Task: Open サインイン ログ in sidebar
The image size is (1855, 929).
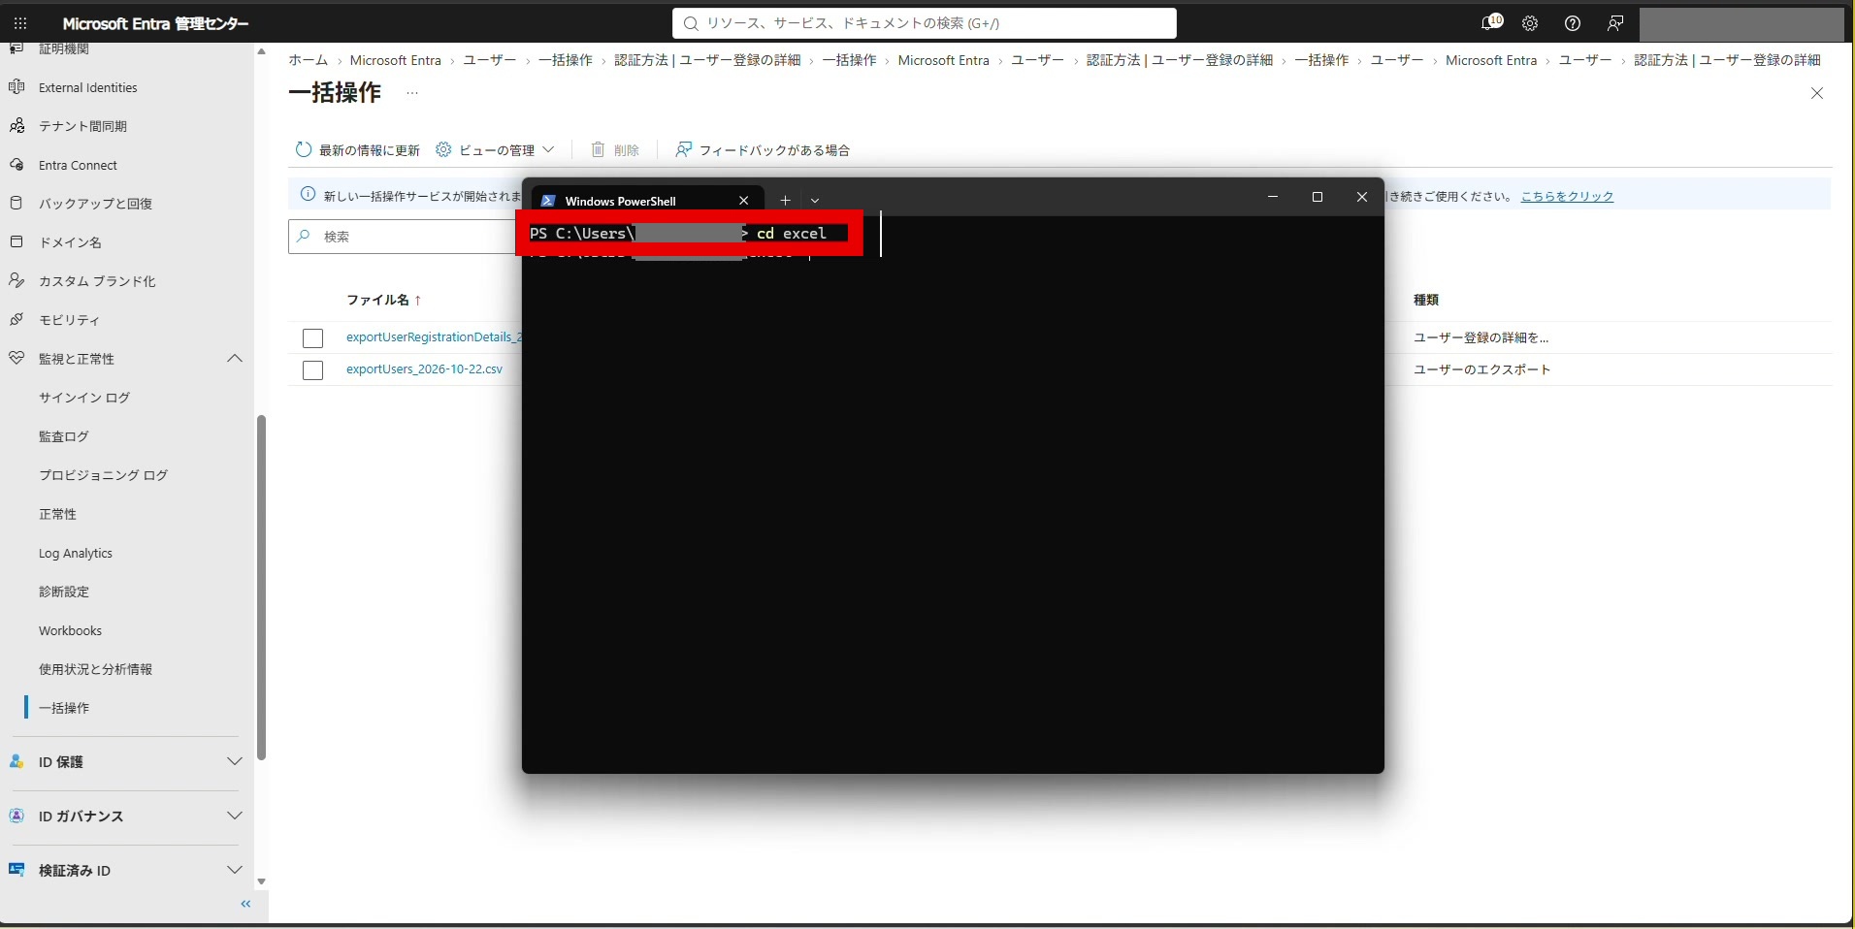Action: (x=84, y=398)
